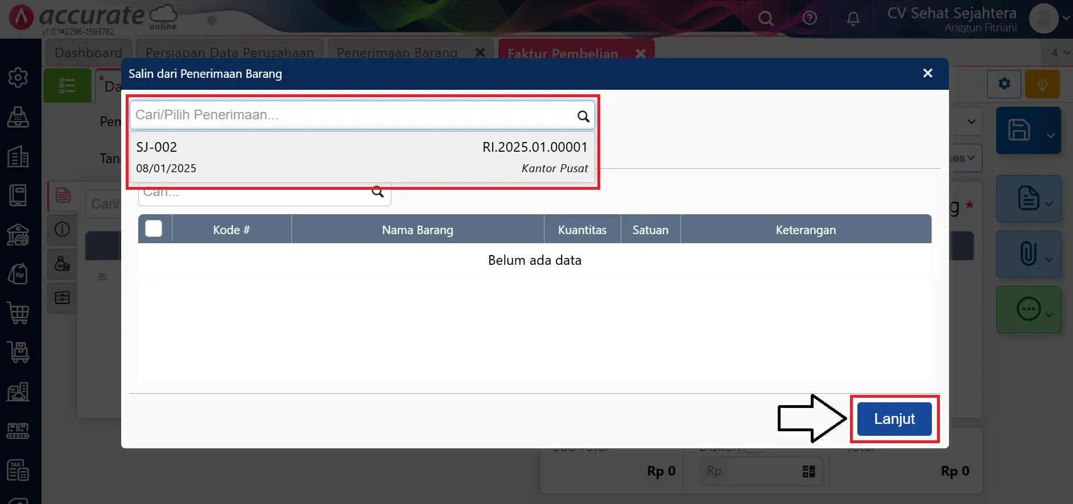The width and height of the screenshot is (1073, 504).
Task: Select the SJ-002 receipt entry
Action: [362, 157]
